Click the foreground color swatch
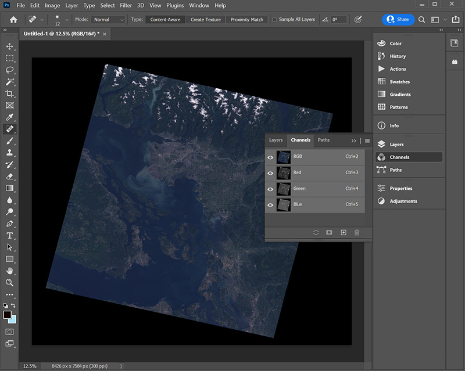Image resolution: width=465 pixels, height=371 pixels. (x=8, y=315)
